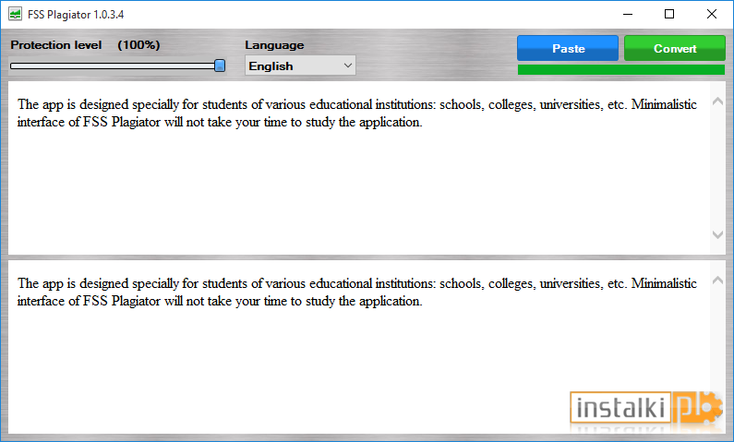This screenshot has width=734, height=442.
Task: Click the word 'Minimalistic' in the upper text box
Action: coord(664,104)
